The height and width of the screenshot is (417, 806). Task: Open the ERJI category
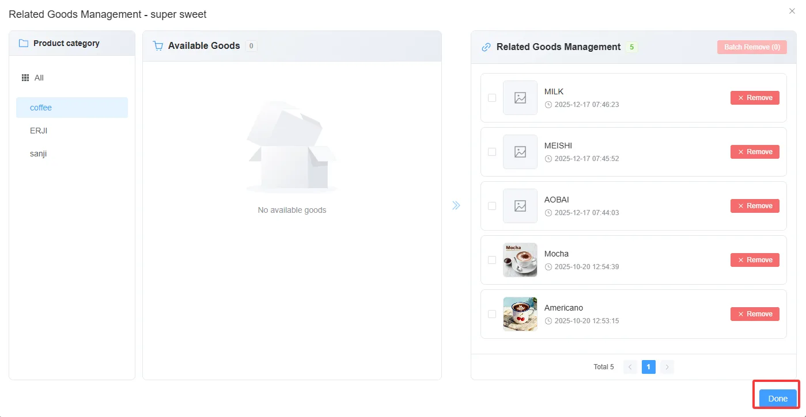72,131
